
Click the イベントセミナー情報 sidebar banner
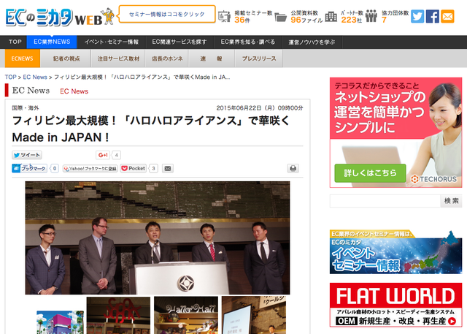pos(395,251)
